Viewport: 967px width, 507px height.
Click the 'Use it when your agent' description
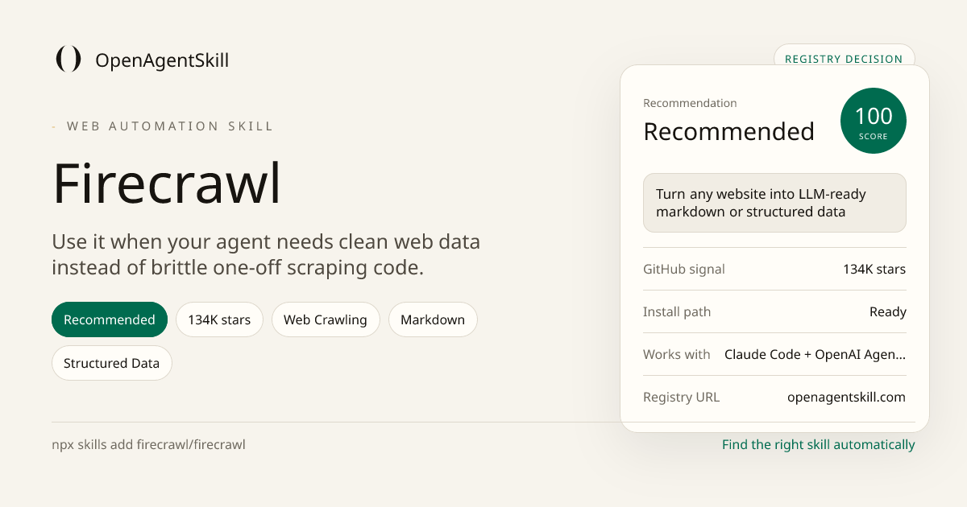266,254
